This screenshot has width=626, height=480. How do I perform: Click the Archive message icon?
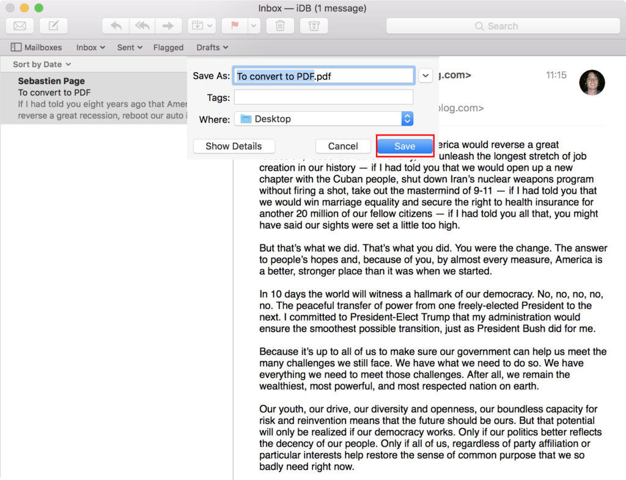point(196,26)
